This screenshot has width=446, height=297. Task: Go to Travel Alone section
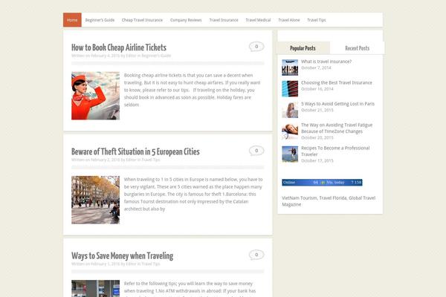(289, 20)
